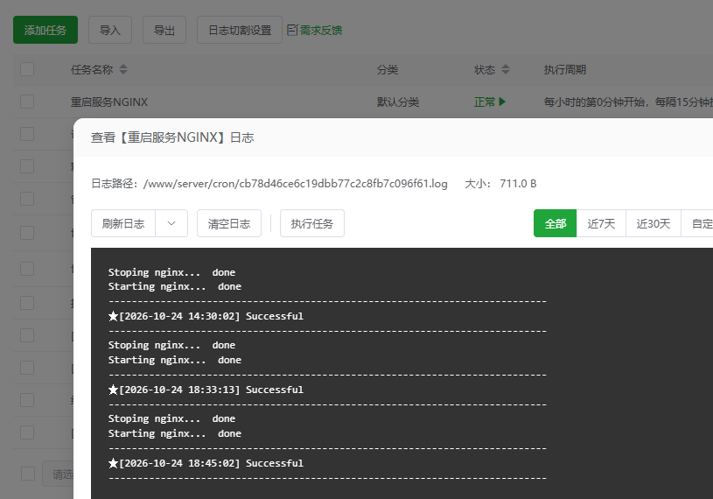Expand the dropdown arrow next to 刷新日志

coord(171,223)
